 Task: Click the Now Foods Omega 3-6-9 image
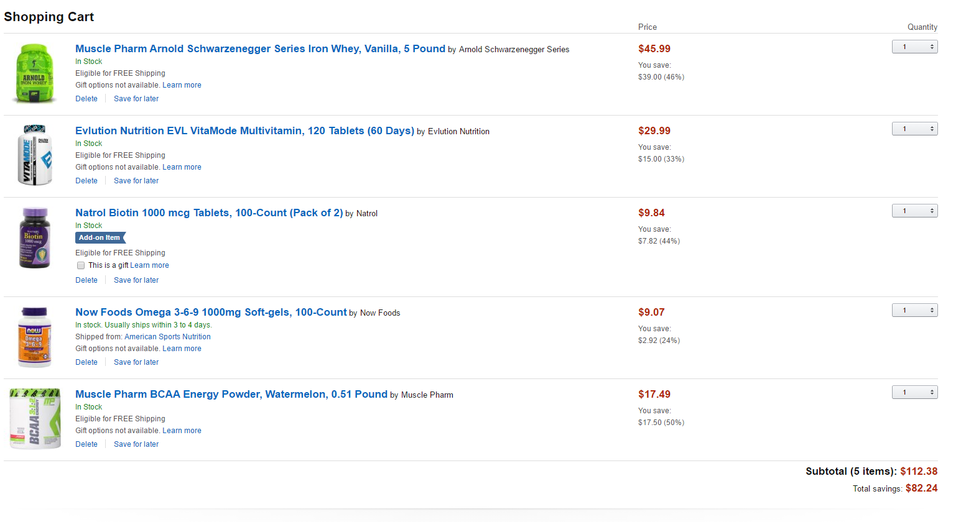34,337
